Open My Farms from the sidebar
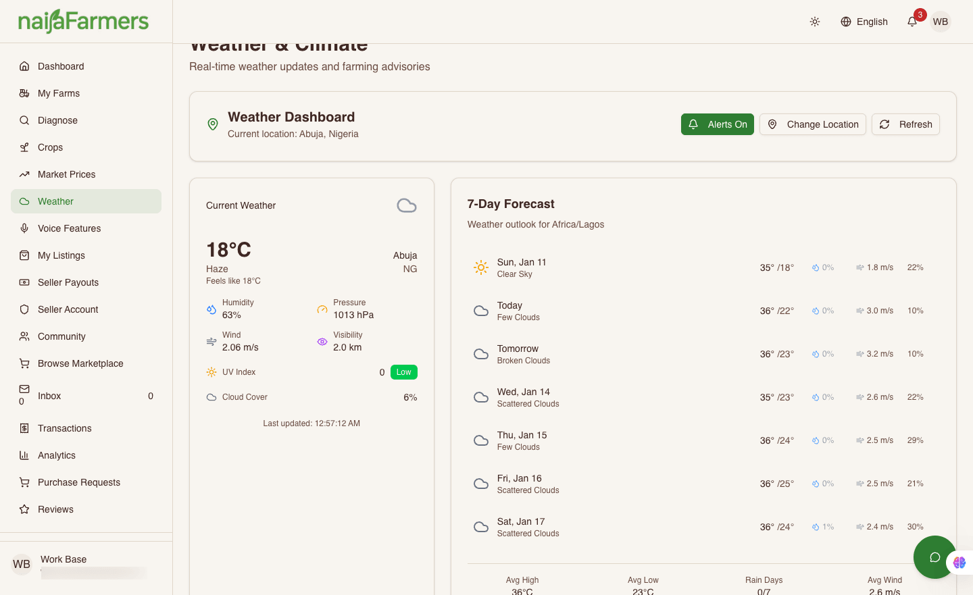Image resolution: width=973 pixels, height=595 pixels. click(59, 93)
